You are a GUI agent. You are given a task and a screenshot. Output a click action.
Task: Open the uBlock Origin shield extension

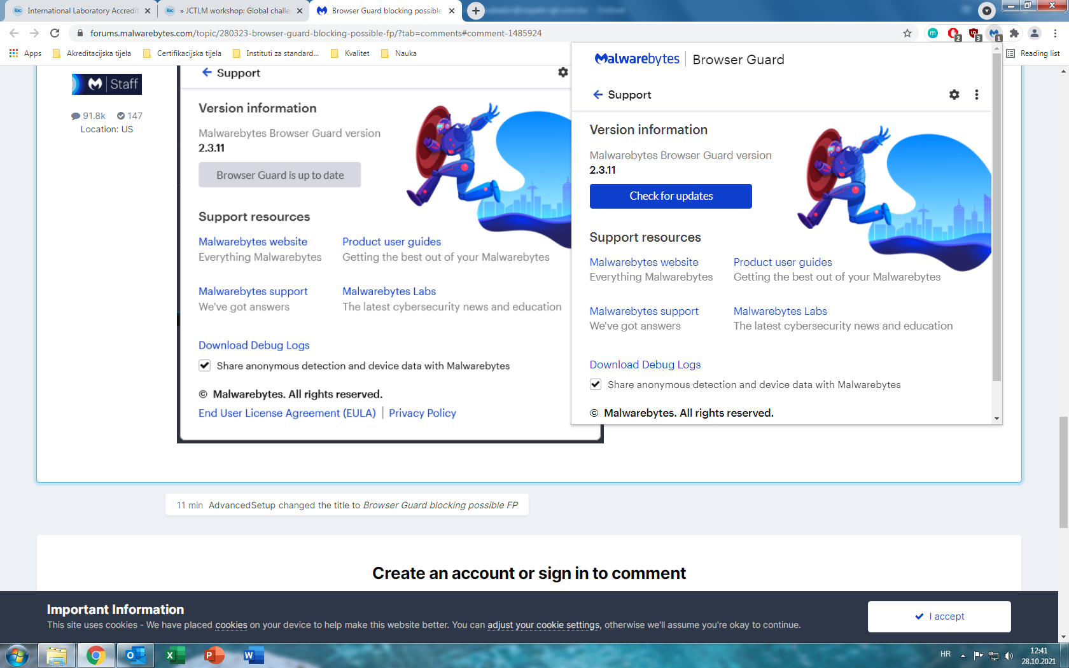coord(974,33)
